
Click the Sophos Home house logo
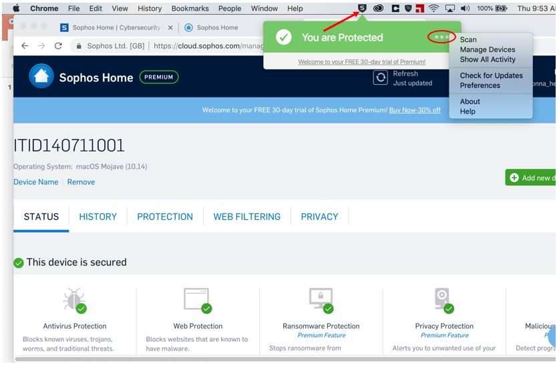(x=41, y=76)
